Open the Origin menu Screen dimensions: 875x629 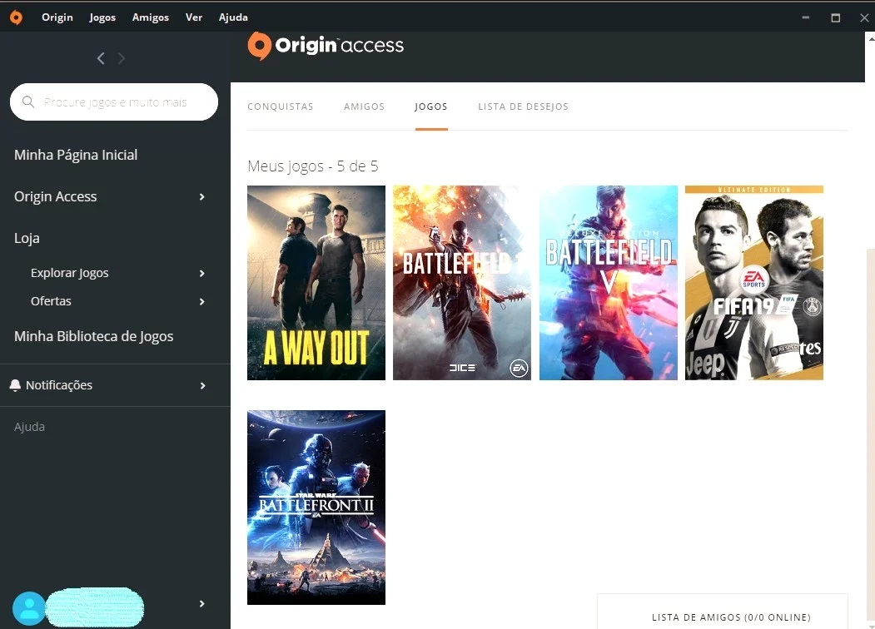(x=57, y=17)
